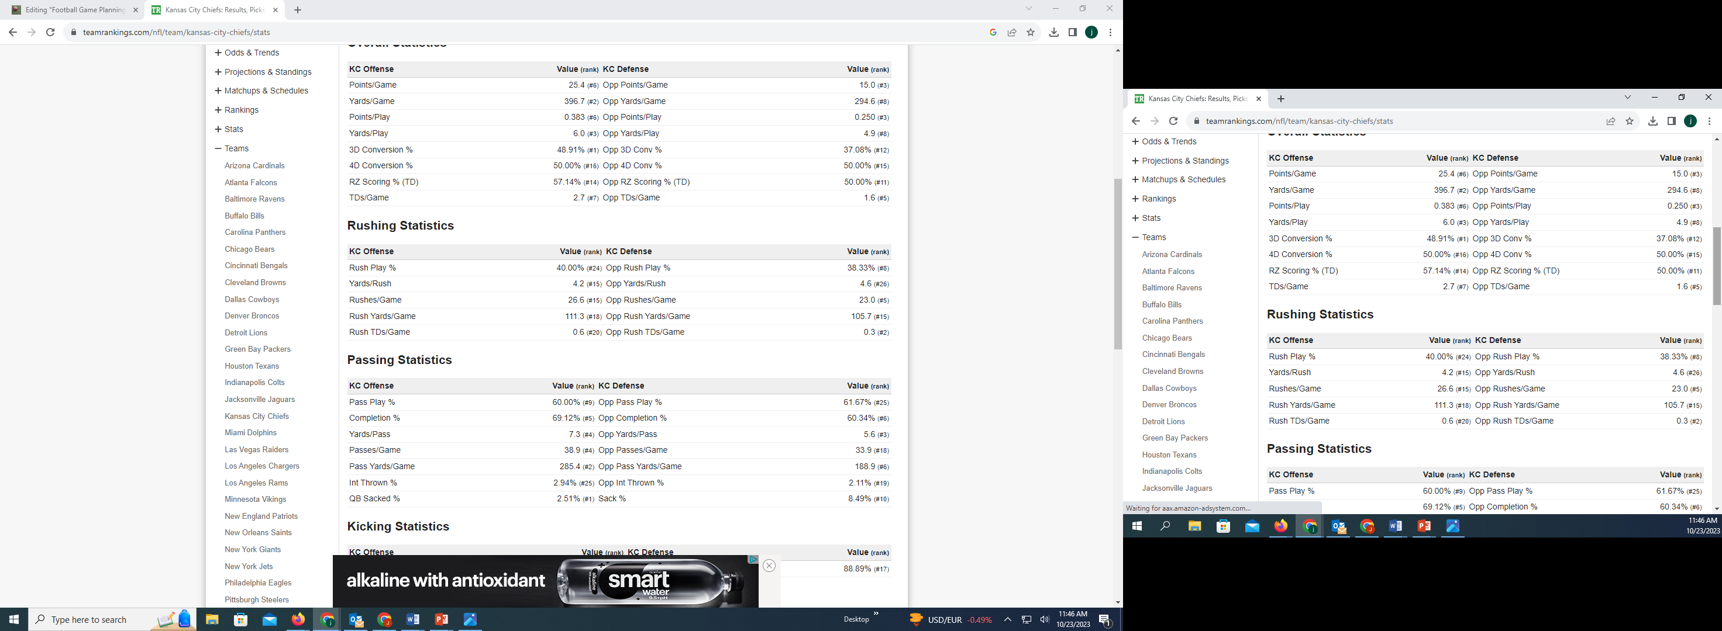1722x631 pixels.
Task: Open Green Bay Packers link in right window sidebar
Action: pos(1175,438)
